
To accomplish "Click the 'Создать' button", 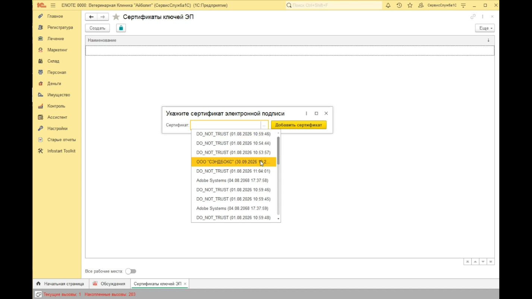I will point(97,28).
